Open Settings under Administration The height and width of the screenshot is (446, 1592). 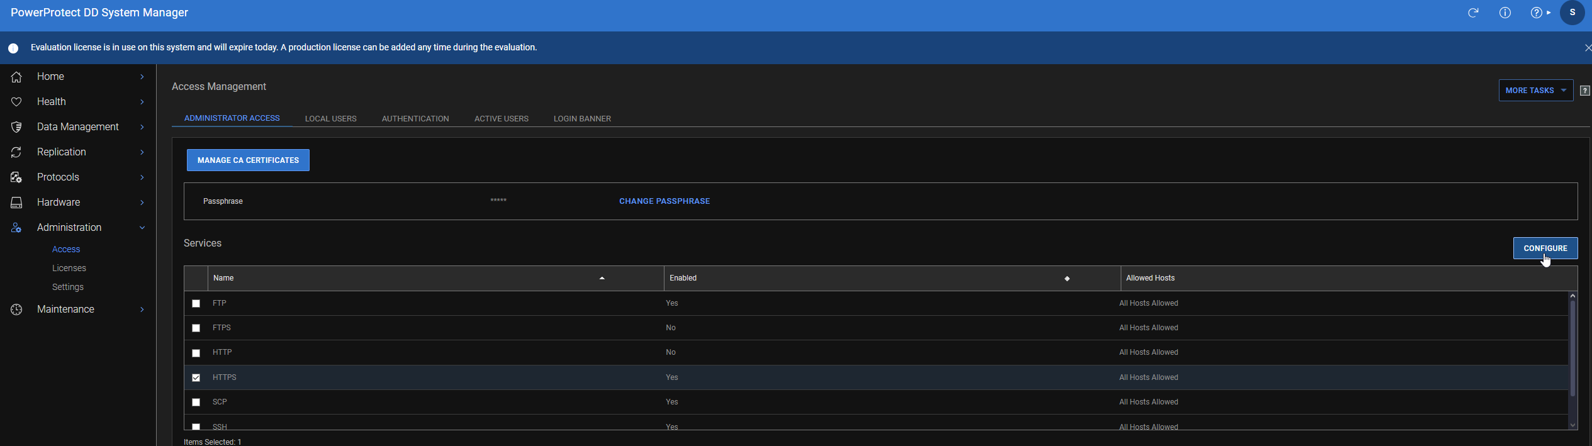68,287
